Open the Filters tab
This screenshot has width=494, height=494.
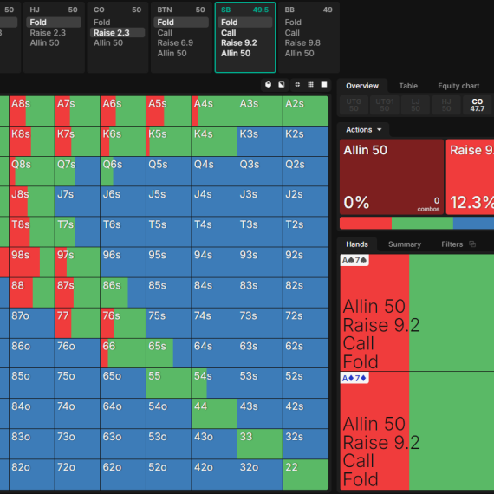click(452, 244)
